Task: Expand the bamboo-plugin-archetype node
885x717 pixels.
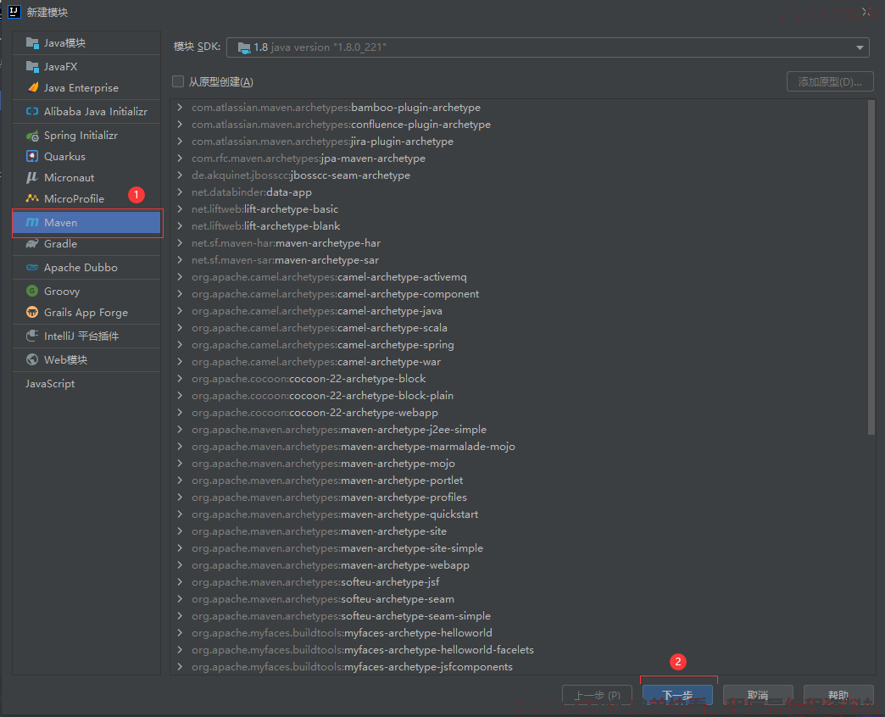Action: pos(180,107)
